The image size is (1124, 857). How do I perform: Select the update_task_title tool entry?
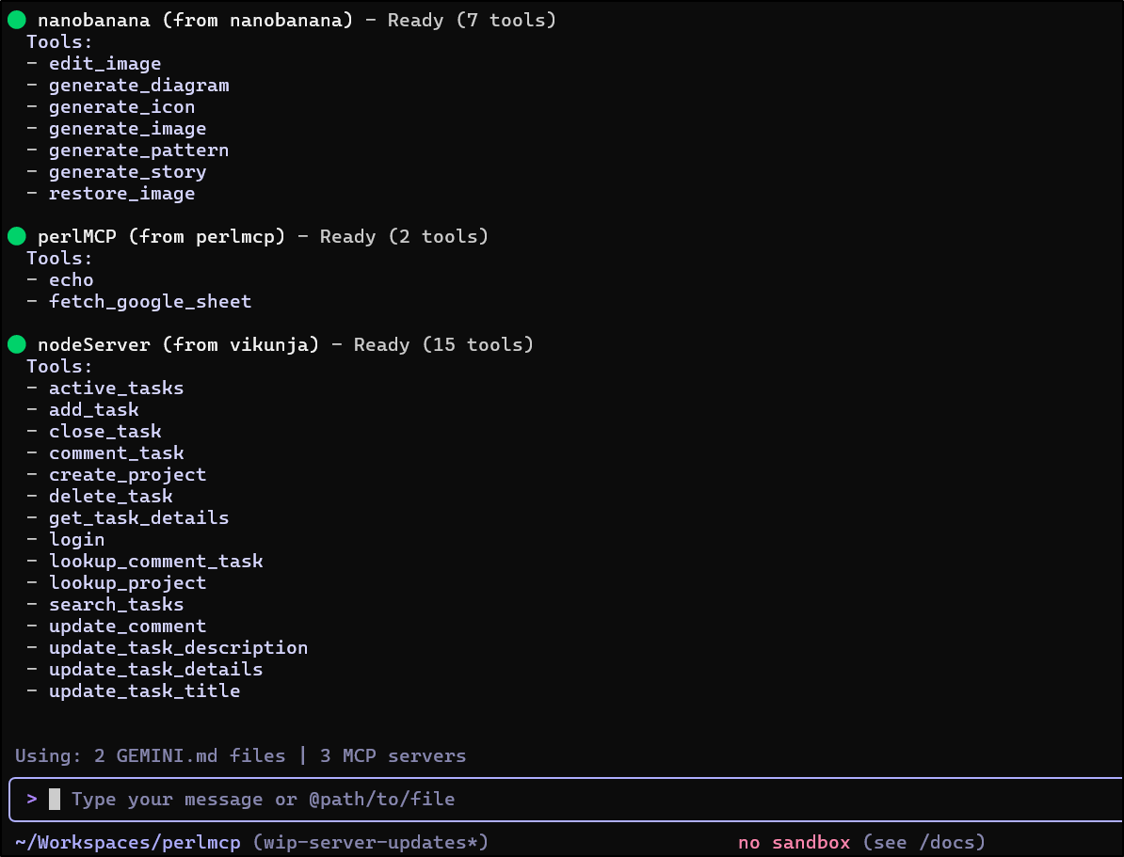[x=144, y=691]
